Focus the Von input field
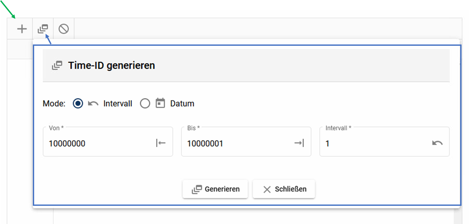Image resolution: width=469 pixels, height=224 pixels. pos(98,143)
